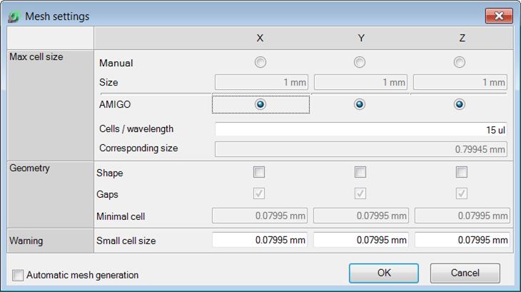Click Small cell size field for X
This screenshot has width=521, height=292.
(x=260, y=240)
